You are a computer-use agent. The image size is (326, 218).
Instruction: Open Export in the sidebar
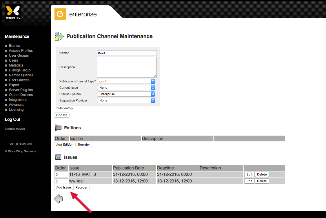[14, 85]
